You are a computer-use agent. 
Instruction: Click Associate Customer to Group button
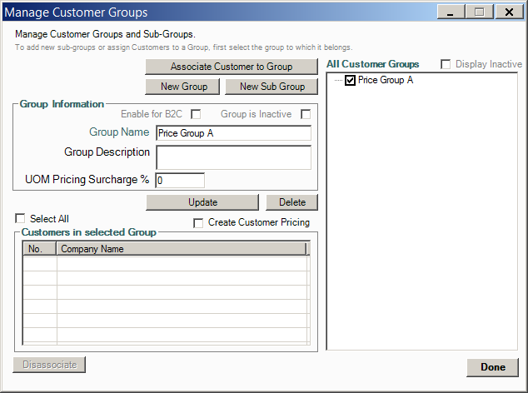232,67
